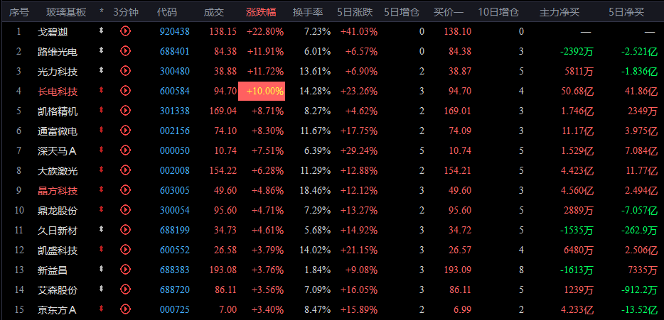Click the 10日增仓 column header
The height and width of the screenshot is (320, 664).
[498, 12]
